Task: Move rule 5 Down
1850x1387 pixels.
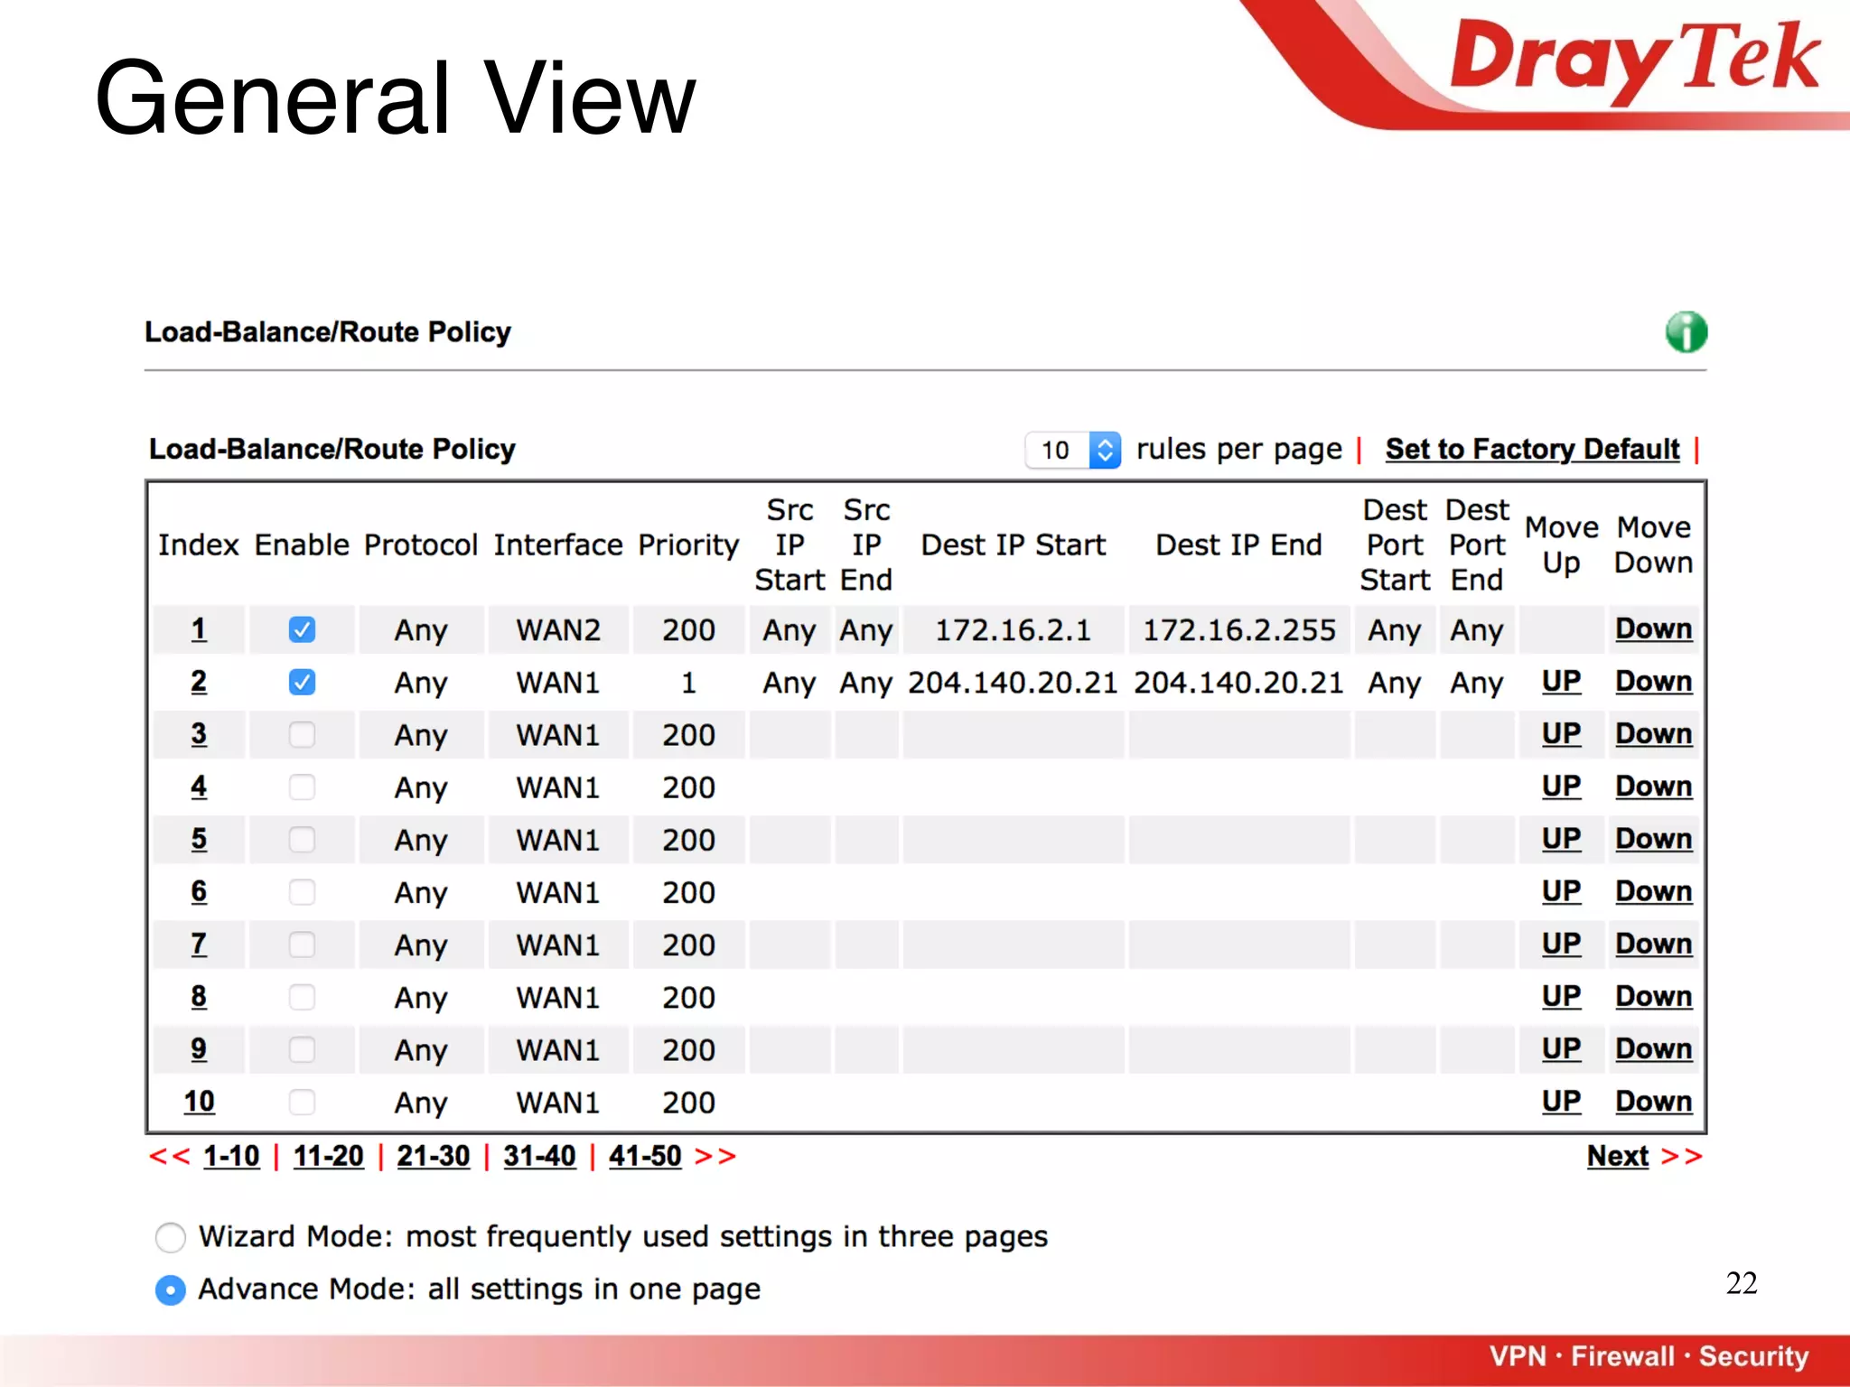Action: pos(1653,839)
